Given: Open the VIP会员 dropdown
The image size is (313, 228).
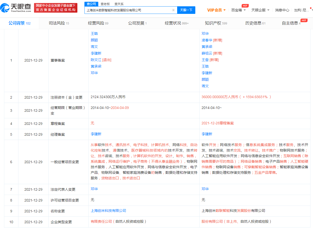Looking at the screenshot, I should point(216,10).
